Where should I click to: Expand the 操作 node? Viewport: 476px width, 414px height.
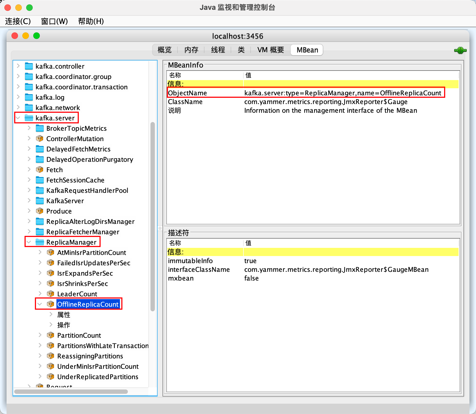(x=51, y=325)
